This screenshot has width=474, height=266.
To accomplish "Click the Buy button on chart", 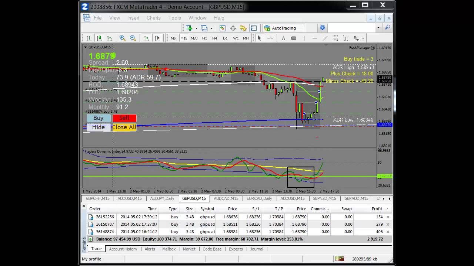I will (98, 118).
